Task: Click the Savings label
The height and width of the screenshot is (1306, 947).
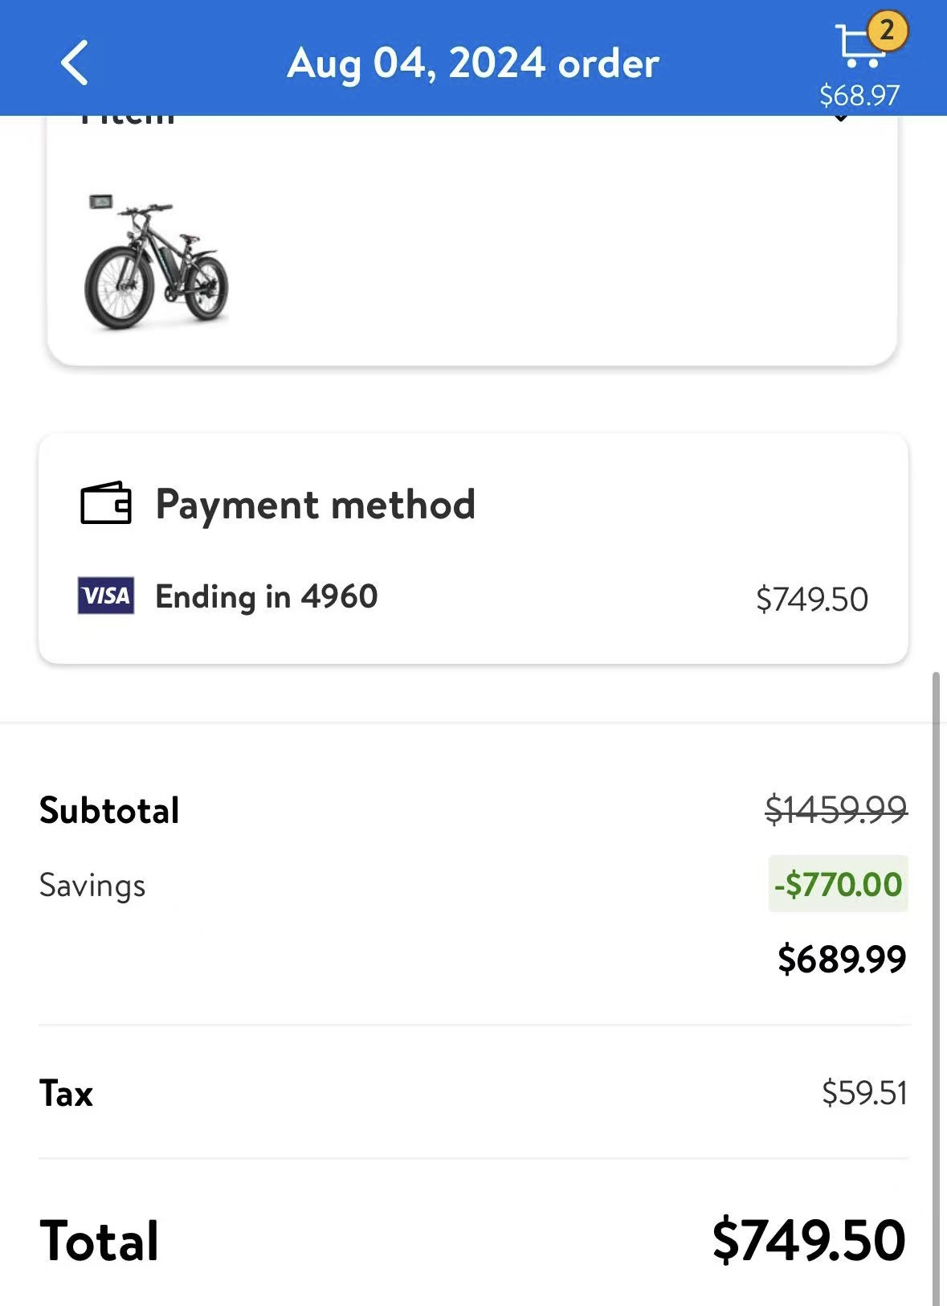Action: [x=92, y=886]
